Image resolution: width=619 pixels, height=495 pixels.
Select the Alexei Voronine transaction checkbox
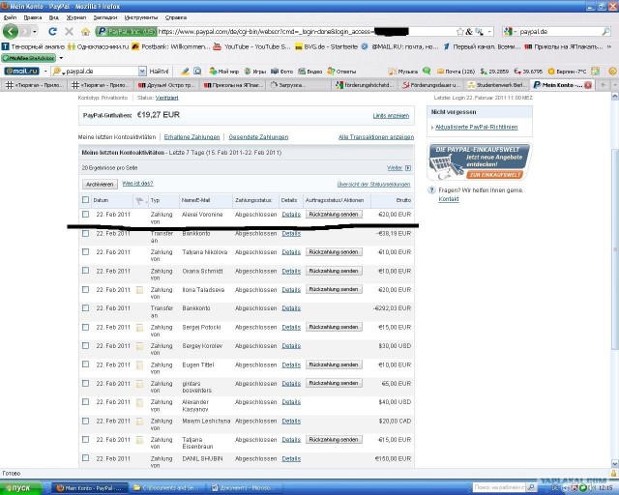[85, 214]
